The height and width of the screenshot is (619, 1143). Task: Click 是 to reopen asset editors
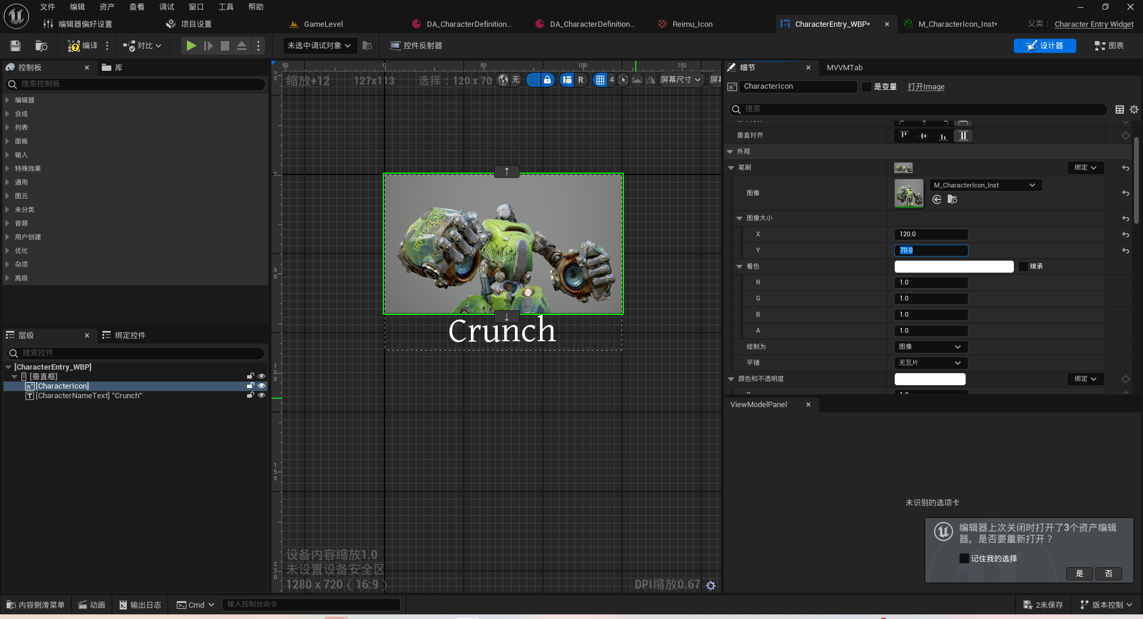tap(1080, 574)
